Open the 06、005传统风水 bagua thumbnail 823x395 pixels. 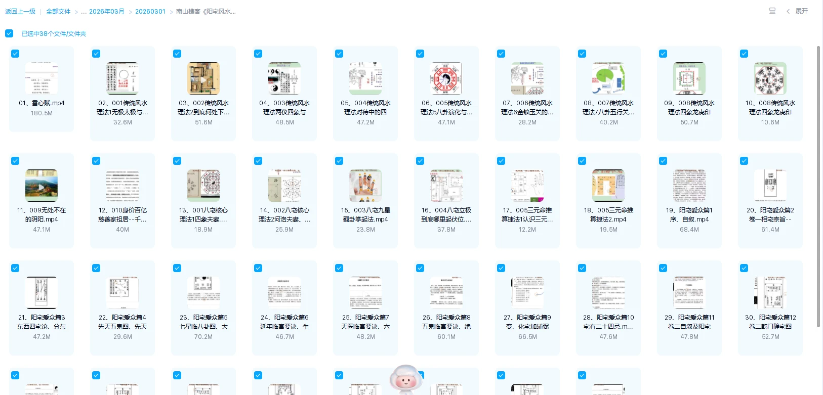coord(446,78)
